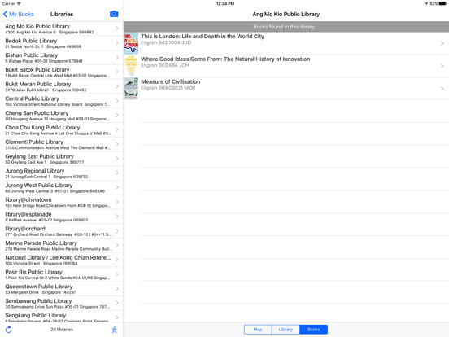Tap 'Books found in this library...' header
This screenshot has width=449, height=337.
[x=286, y=27]
